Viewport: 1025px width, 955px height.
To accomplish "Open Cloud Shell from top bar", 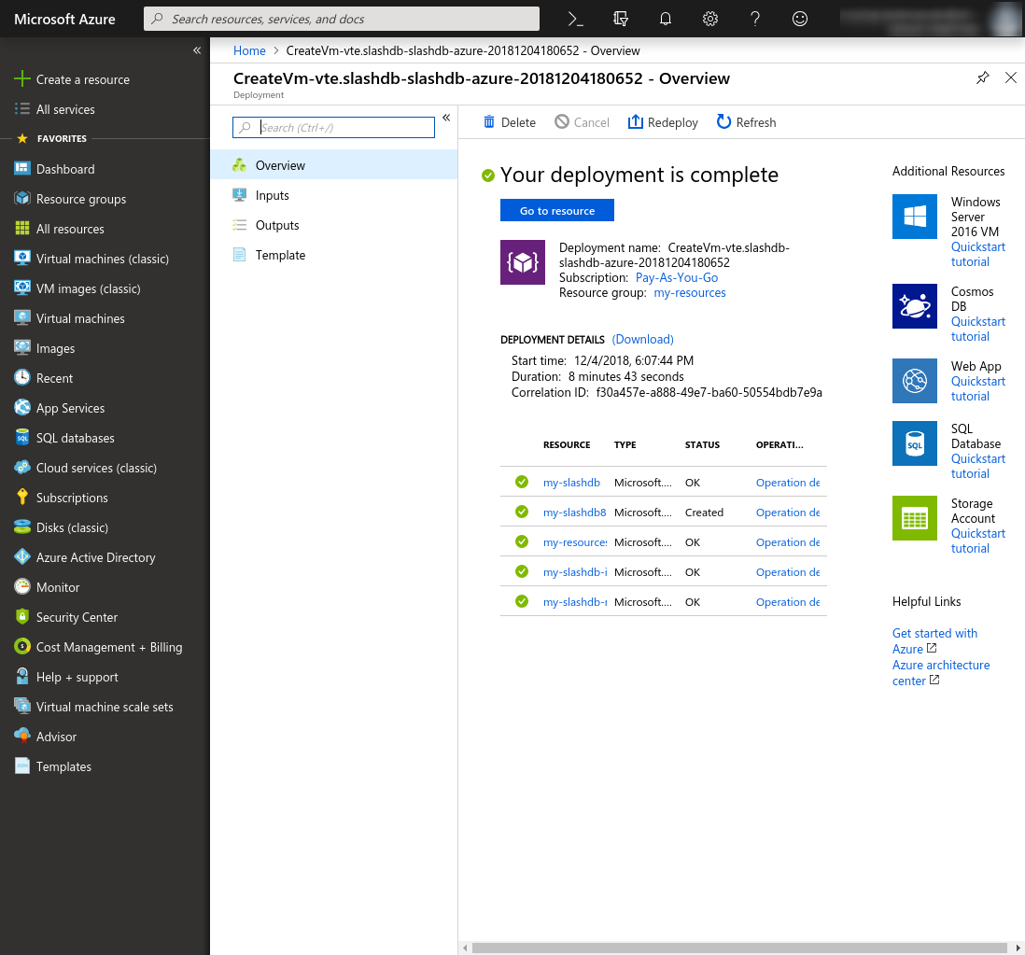I will 577,19.
